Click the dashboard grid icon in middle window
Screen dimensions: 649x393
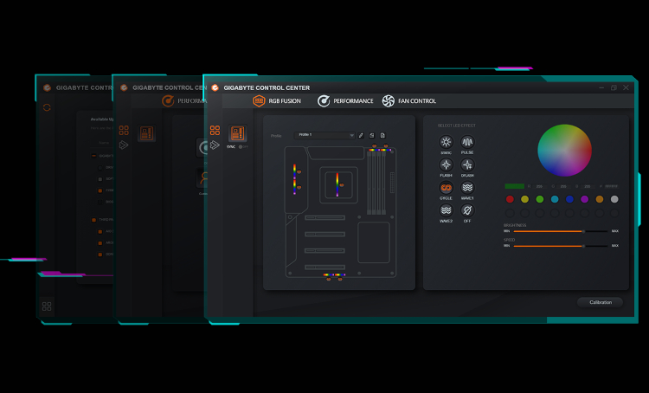124,131
